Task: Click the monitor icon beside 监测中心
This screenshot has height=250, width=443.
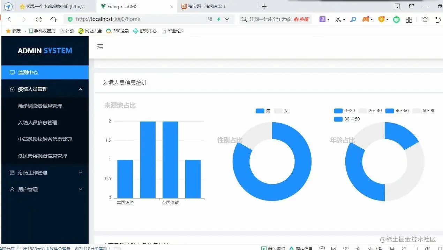Action: tap(12, 72)
